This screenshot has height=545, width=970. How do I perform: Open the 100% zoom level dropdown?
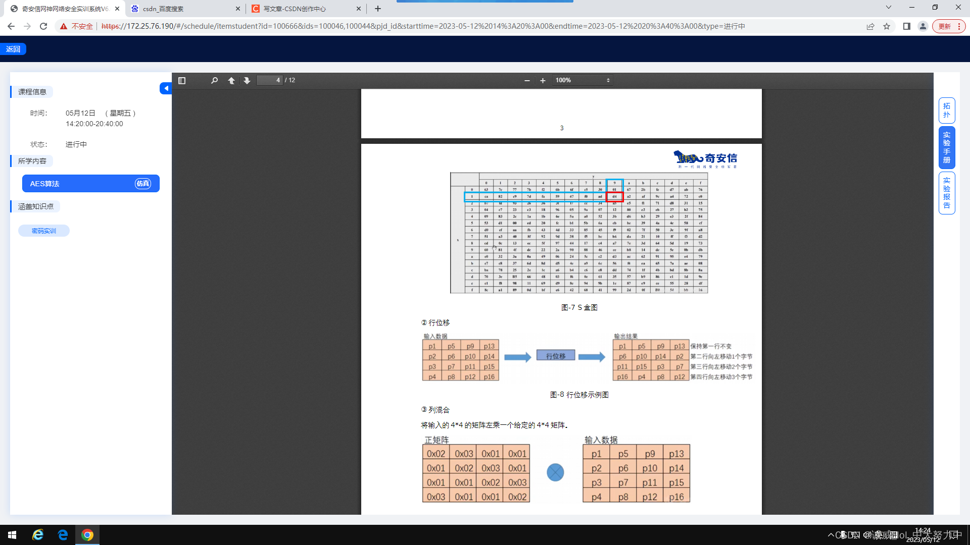tap(582, 80)
